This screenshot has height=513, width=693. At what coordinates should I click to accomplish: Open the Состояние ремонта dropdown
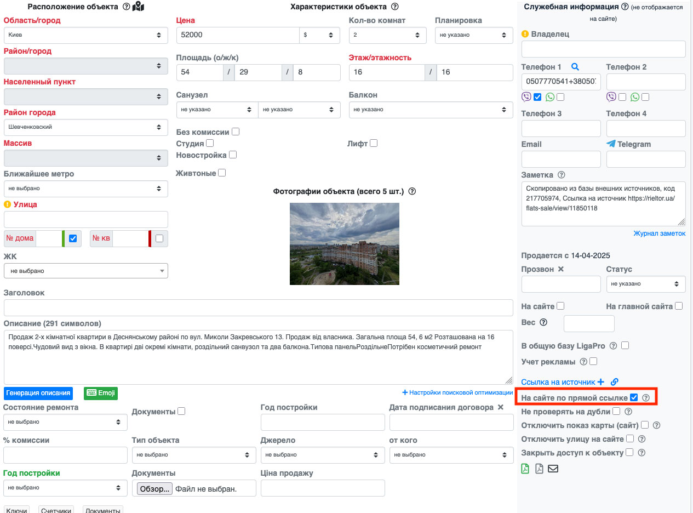[65, 422]
